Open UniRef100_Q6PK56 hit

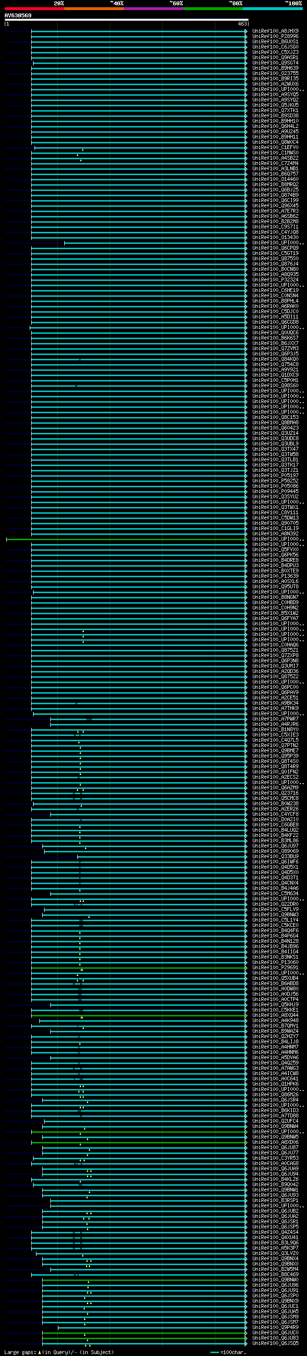275,555
